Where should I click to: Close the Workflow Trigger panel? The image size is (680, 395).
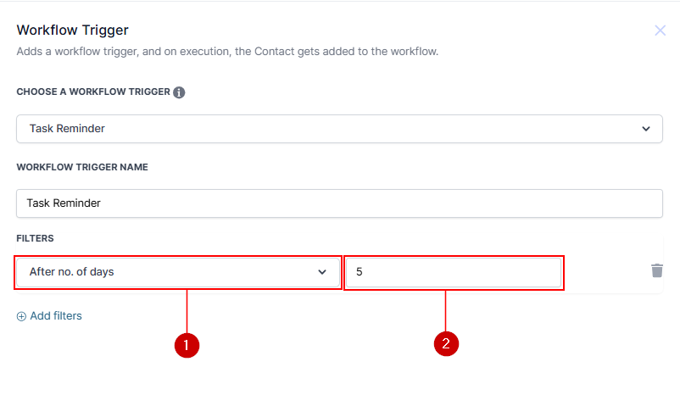(x=660, y=31)
